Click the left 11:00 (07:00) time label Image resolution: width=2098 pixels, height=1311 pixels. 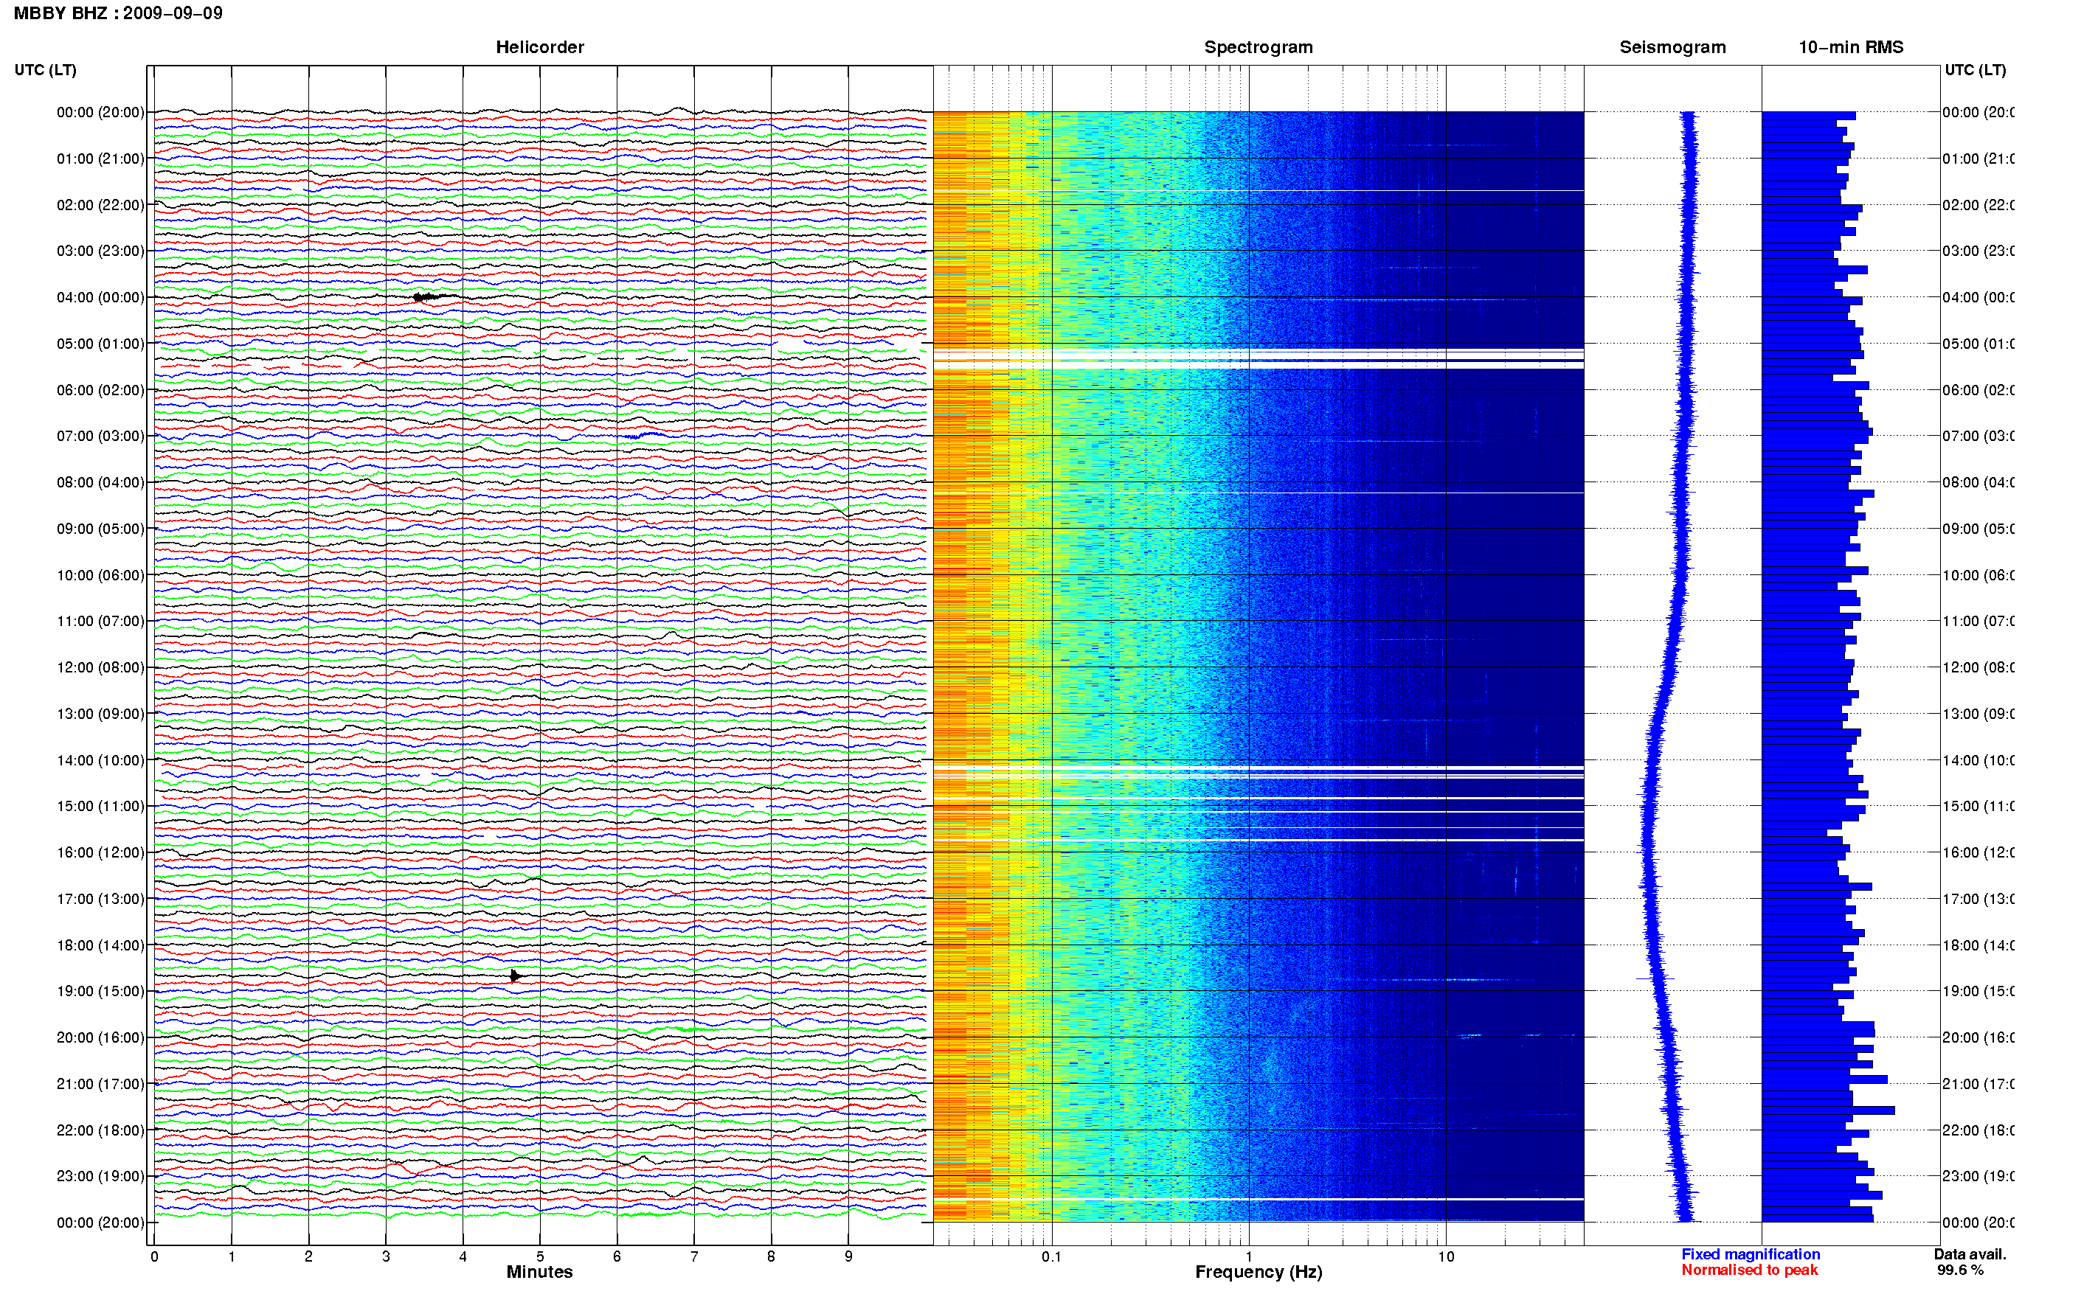click(100, 621)
